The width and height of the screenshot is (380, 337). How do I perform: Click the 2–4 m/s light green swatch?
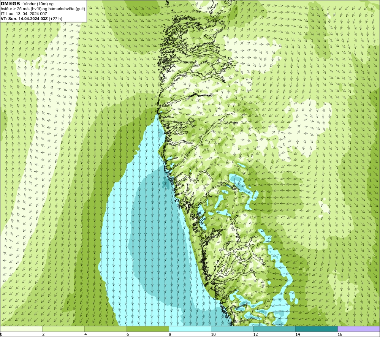(63, 329)
